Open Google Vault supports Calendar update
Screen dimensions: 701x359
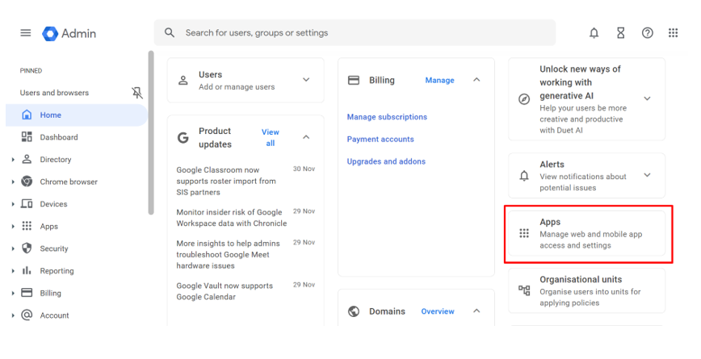point(225,291)
